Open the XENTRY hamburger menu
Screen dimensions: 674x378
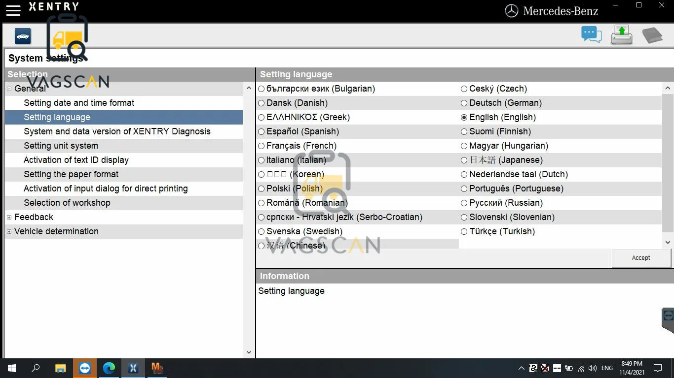point(13,10)
